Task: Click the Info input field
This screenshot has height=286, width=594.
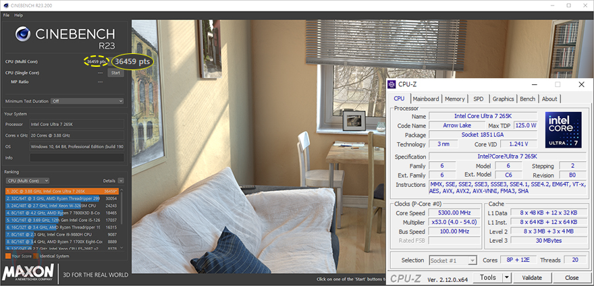Action: [77, 158]
